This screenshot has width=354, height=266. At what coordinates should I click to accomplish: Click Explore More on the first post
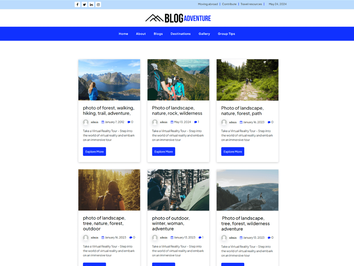point(94,151)
